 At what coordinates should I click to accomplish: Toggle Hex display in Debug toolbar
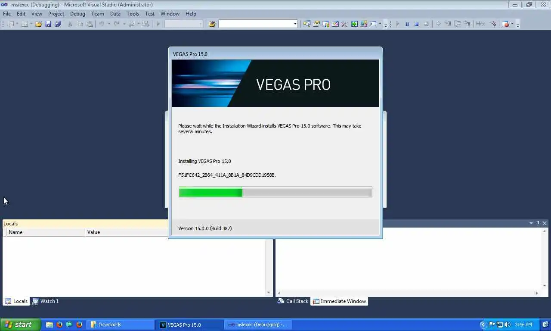[480, 24]
